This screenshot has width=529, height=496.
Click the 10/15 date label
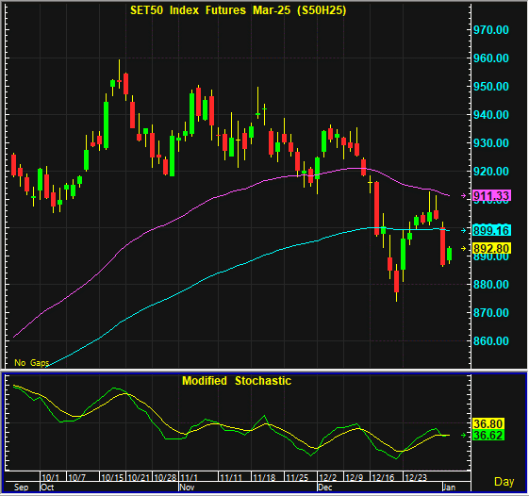[112, 477]
